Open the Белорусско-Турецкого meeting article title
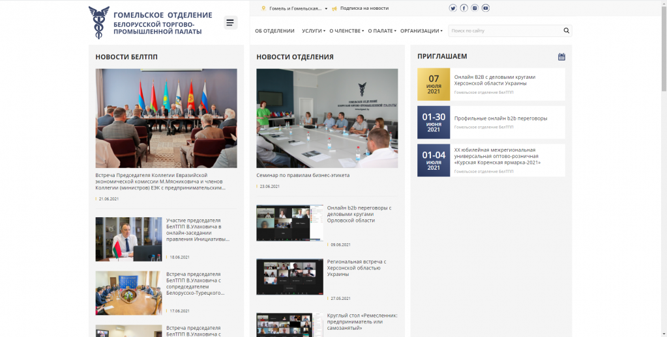 [196, 284]
